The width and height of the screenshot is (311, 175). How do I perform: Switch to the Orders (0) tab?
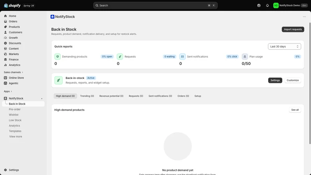point(183,96)
